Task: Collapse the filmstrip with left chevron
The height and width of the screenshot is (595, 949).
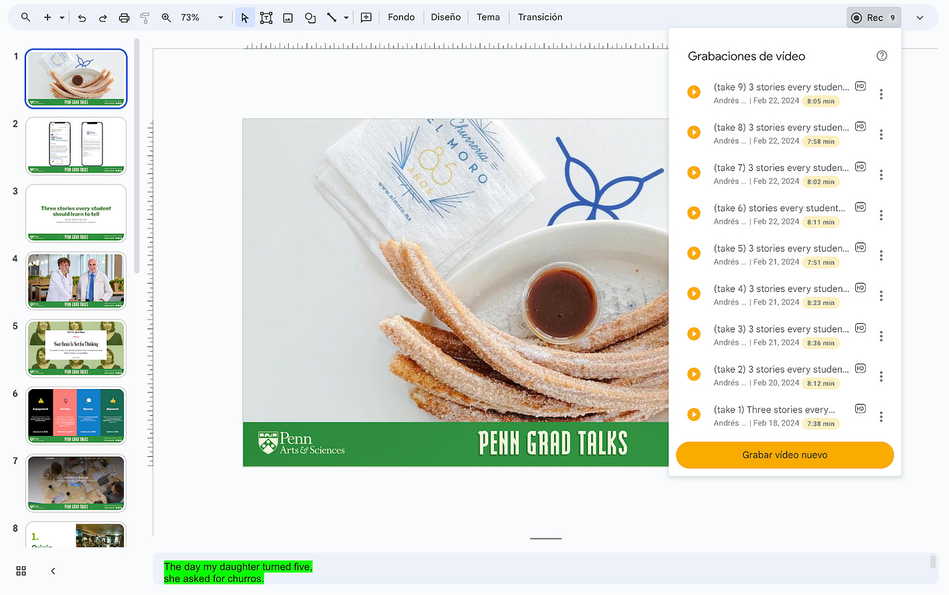Action: click(53, 571)
